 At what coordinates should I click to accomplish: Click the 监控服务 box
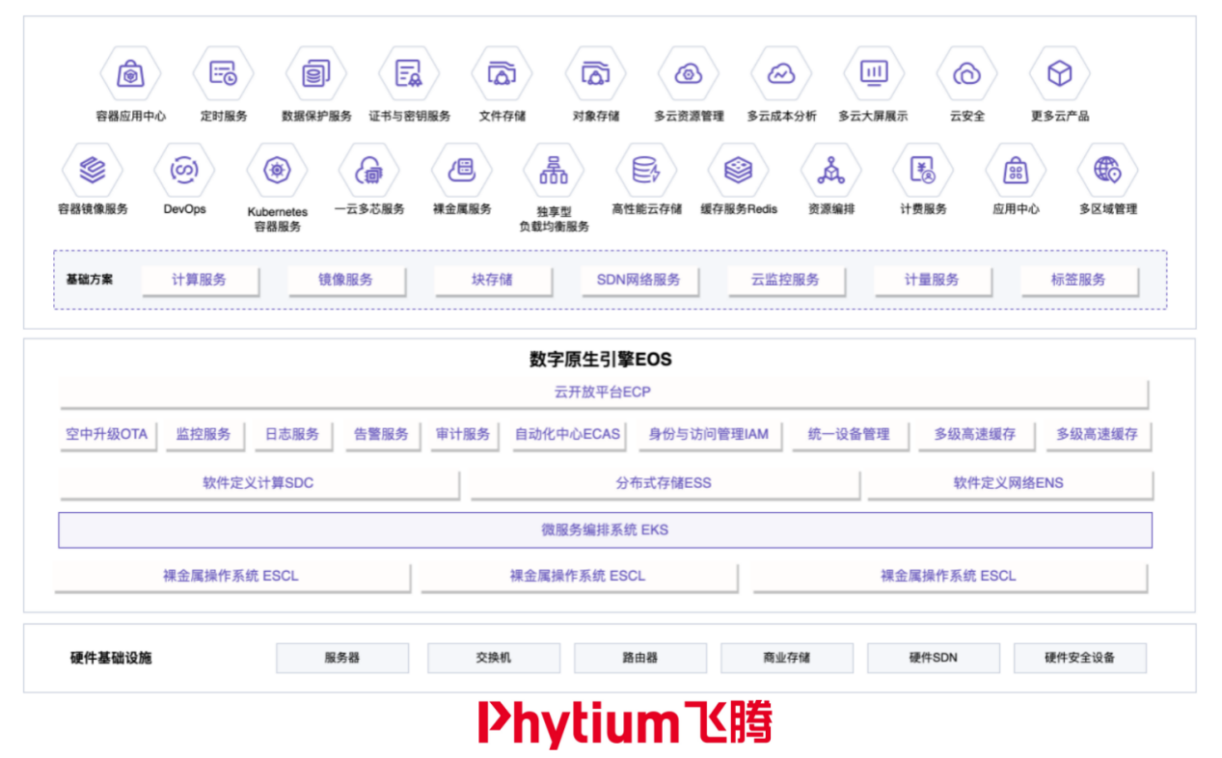tap(204, 435)
